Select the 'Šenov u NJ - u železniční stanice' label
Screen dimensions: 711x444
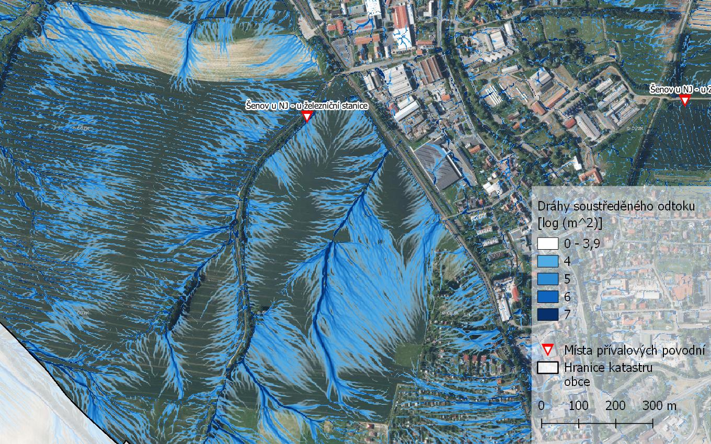(x=307, y=106)
